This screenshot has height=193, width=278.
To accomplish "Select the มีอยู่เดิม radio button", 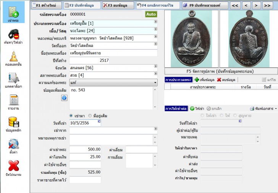I will 90,116.
